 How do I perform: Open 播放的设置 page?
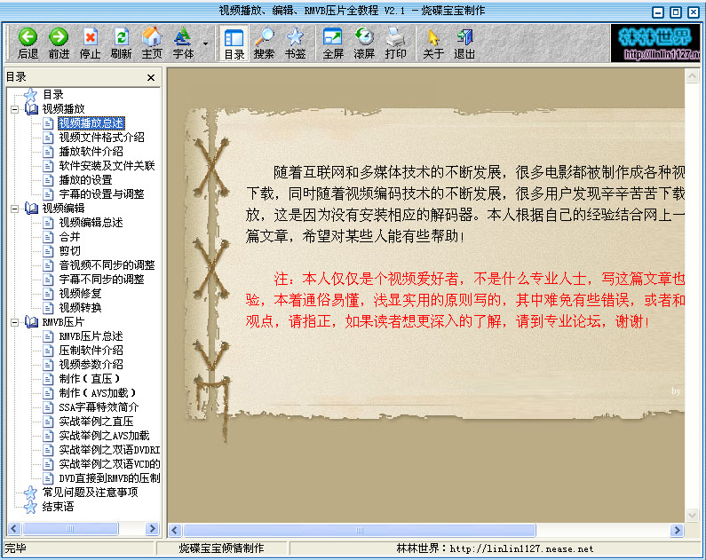(x=85, y=180)
